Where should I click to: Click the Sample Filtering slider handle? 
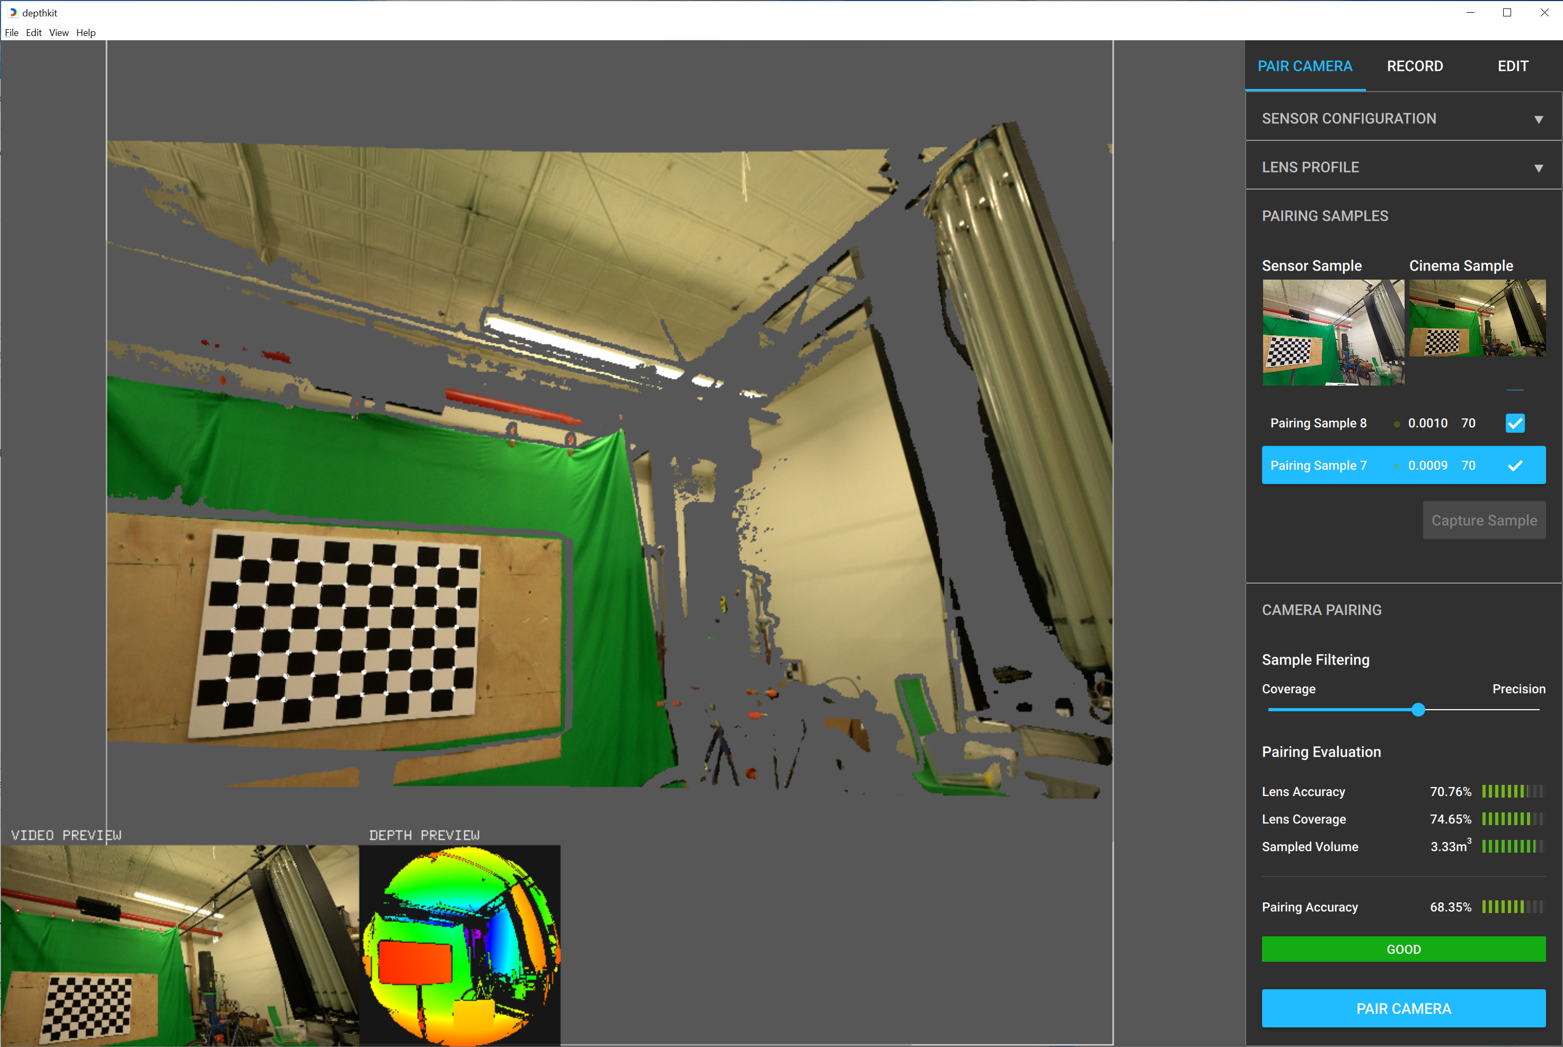click(x=1418, y=710)
